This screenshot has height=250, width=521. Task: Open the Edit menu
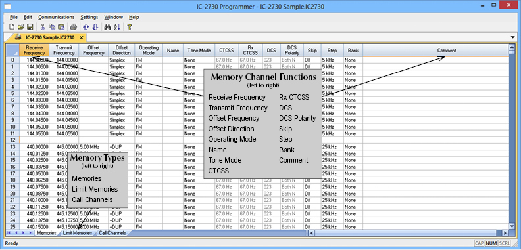pyautogui.click(x=28, y=17)
